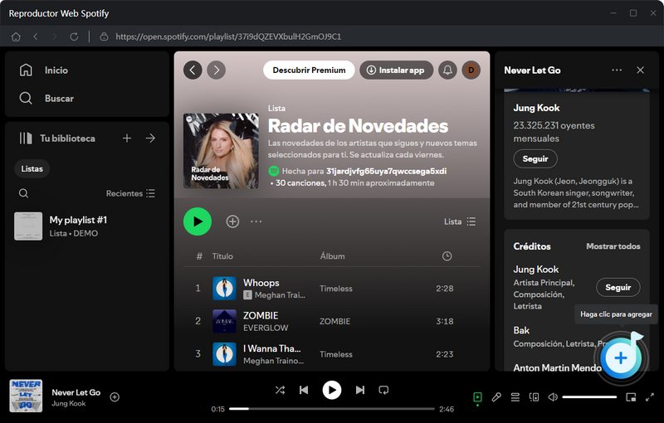The height and width of the screenshot is (423, 664).
Task: Open the profile link 31jardjvfg65uya7qwccsega5xdi
Action: click(x=386, y=172)
